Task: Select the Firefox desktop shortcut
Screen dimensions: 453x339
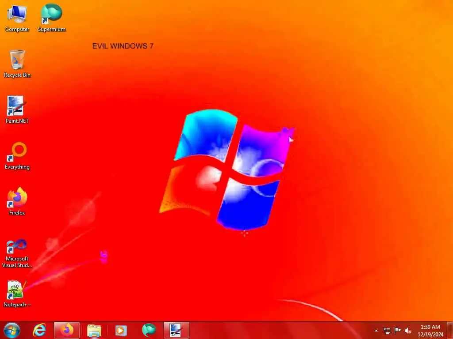Action: click(x=17, y=201)
